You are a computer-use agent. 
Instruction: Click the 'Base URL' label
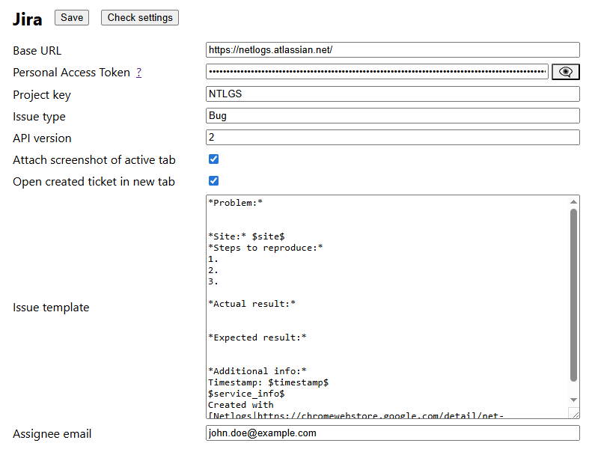[x=37, y=51]
